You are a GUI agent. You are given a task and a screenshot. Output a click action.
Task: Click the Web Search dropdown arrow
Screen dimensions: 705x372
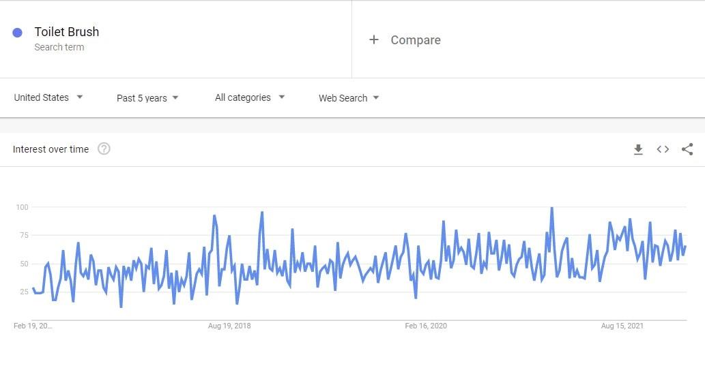[x=376, y=97]
